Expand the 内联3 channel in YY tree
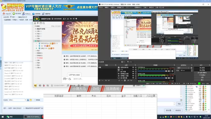 (x=36, y=36)
